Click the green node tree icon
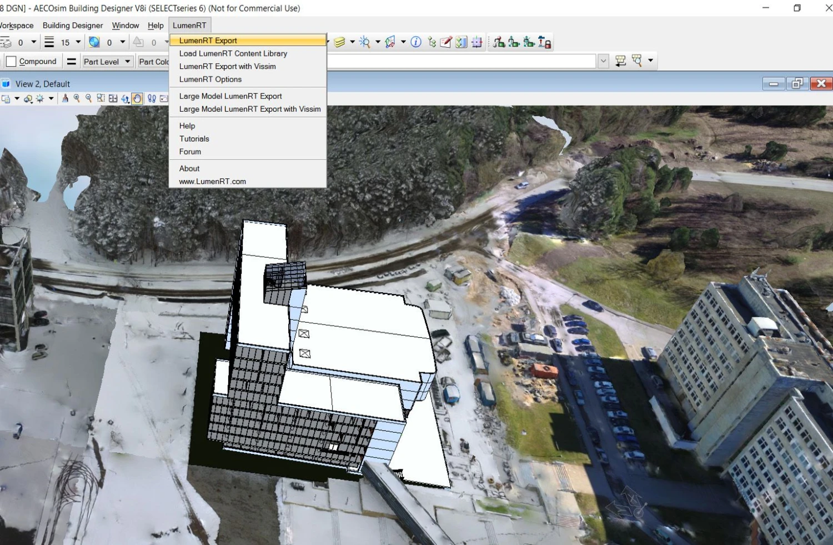 [431, 42]
